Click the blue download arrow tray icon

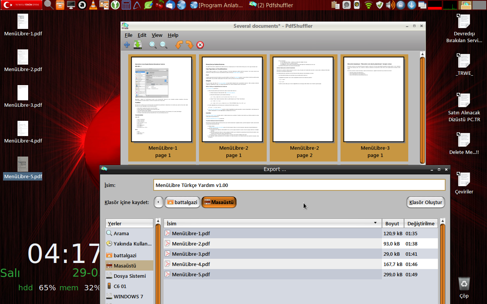click(x=411, y=5)
